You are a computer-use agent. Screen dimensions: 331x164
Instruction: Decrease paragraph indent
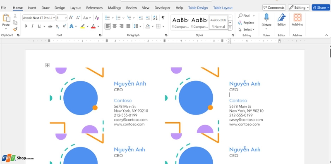(141, 18)
